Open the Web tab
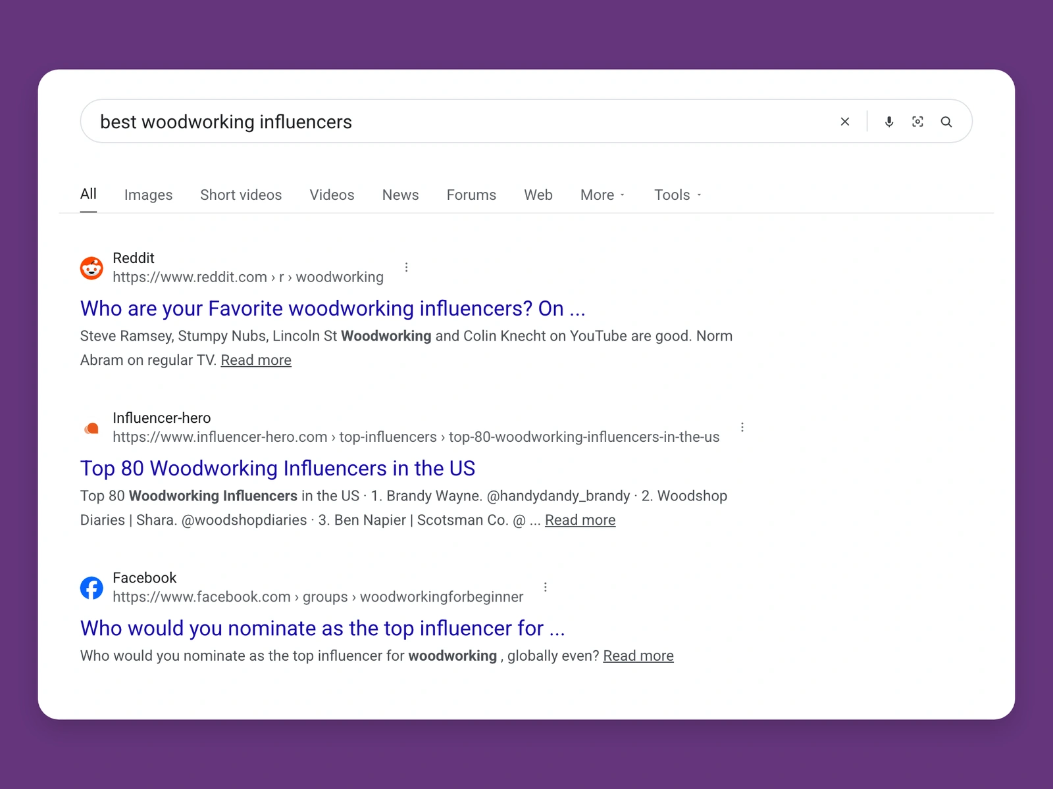The image size is (1053, 789). 538,195
